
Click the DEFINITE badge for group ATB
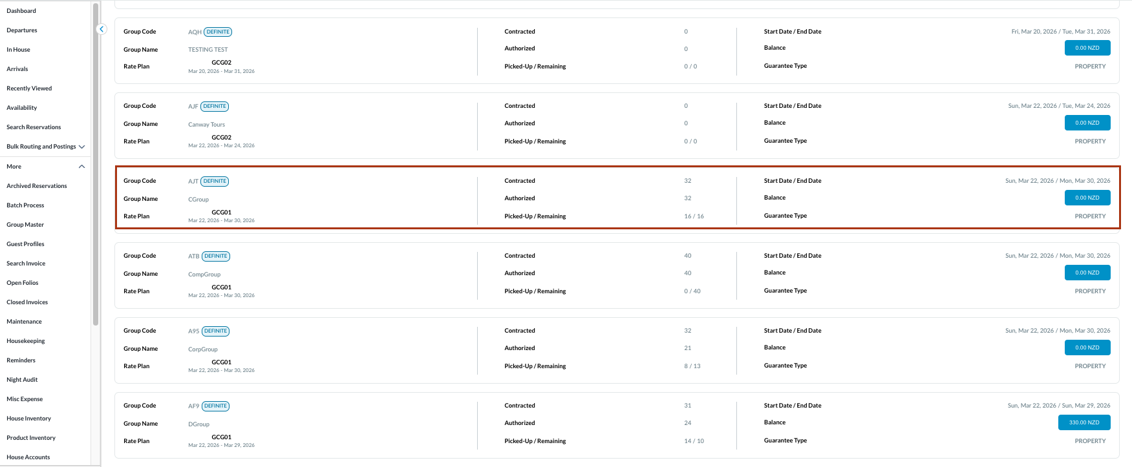point(216,256)
